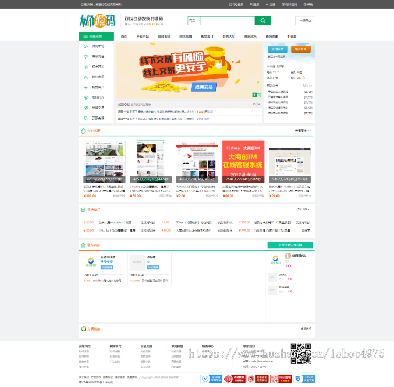
Task: Go to the 所有产品 nav tab
Action: (142, 36)
